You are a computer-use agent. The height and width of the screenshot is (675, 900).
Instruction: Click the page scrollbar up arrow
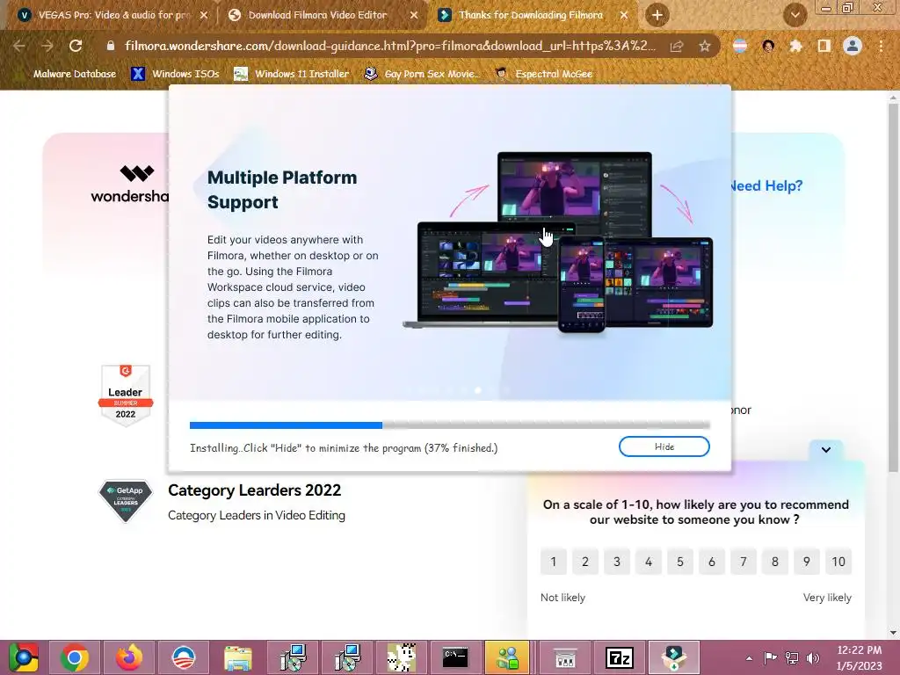893,98
